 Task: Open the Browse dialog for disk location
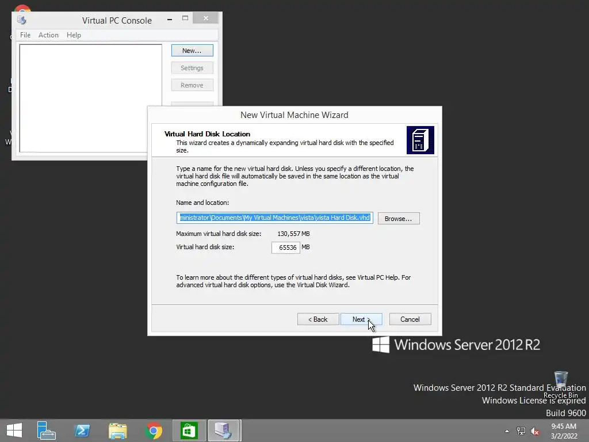tap(398, 218)
